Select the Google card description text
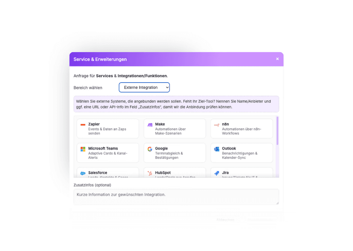This screenshot has height=251, width=353. (169, 155)
